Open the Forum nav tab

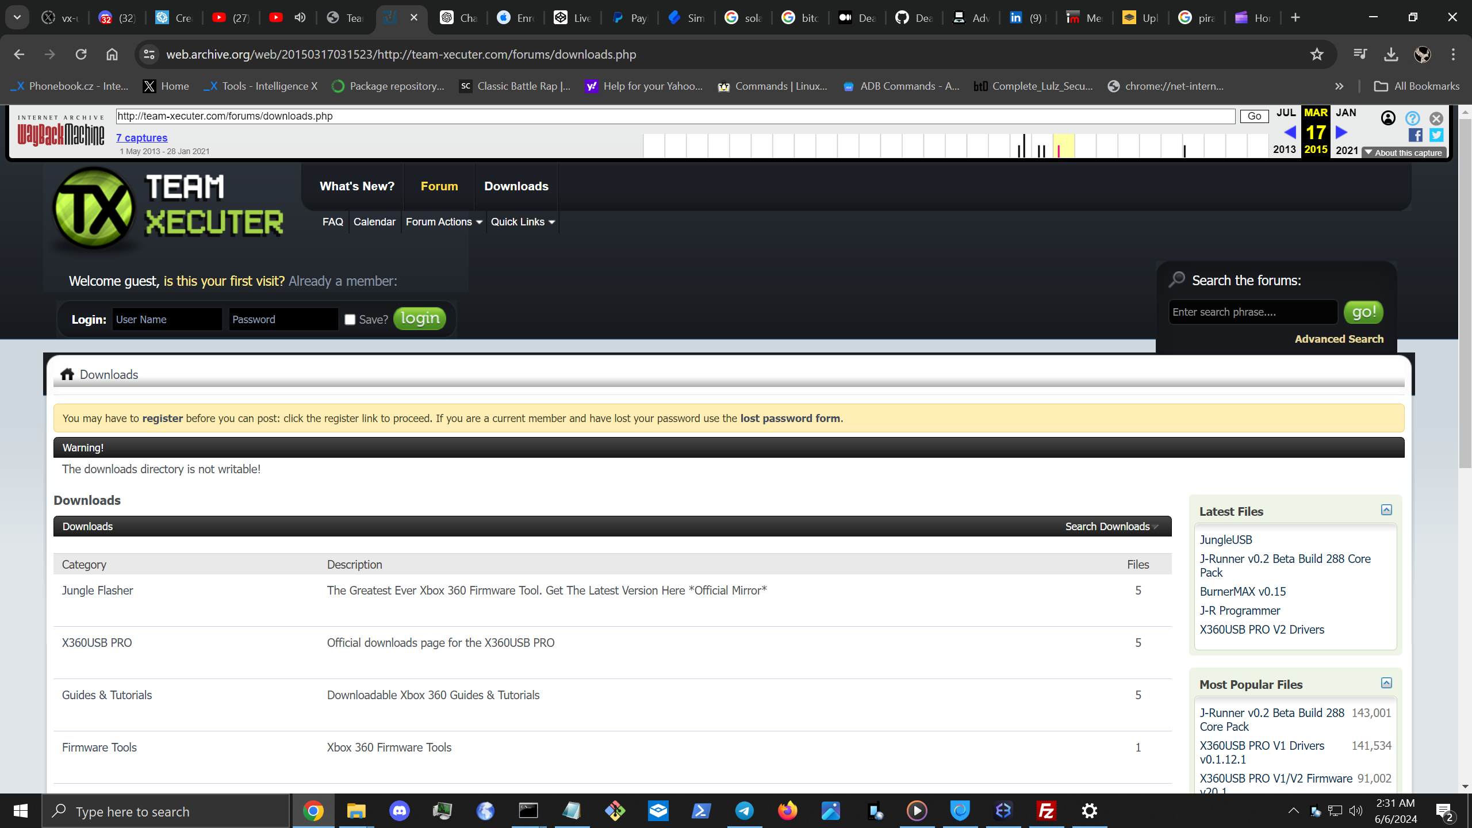click(x=439, y=186)
